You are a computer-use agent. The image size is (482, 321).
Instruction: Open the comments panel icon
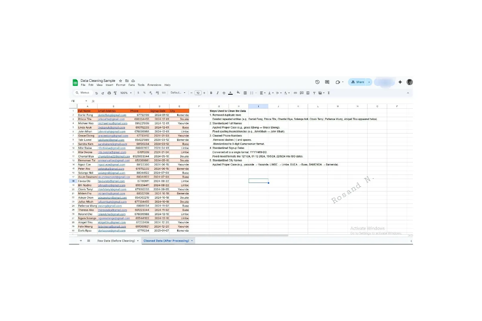[x=327, y=82]
